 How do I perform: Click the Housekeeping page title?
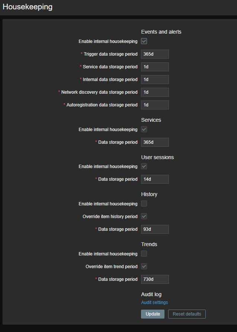[28, 7]
